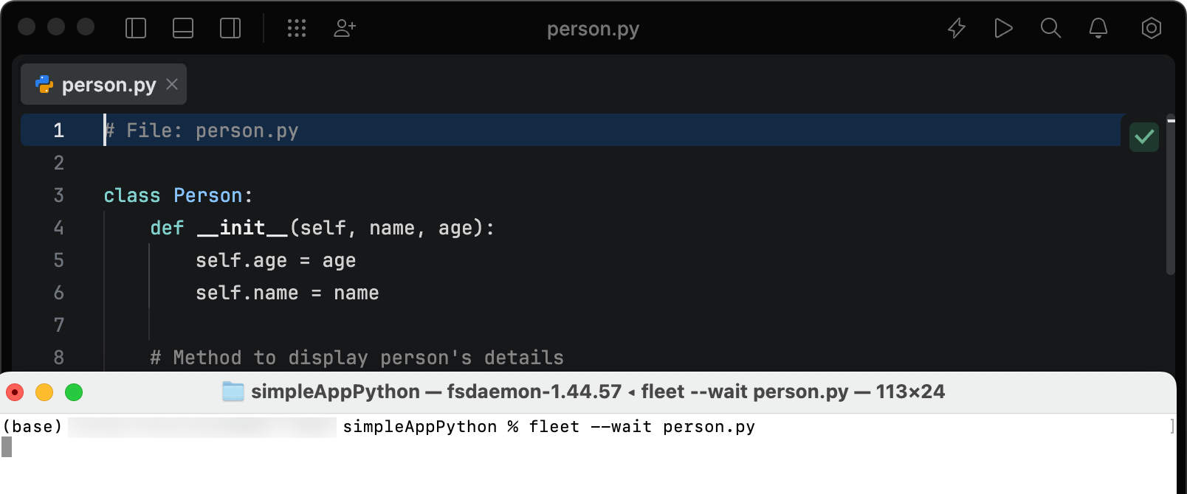Start a collaboration session with the add-person icon
This screenshot has width=1187, height=494.
coord(344,29)
